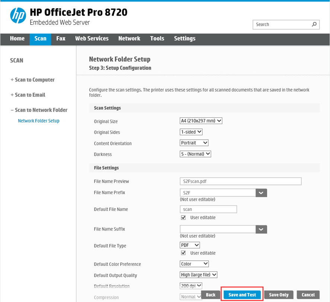Open the Content Orientation dropdown

pyautogui.click(x=194, y=143)
